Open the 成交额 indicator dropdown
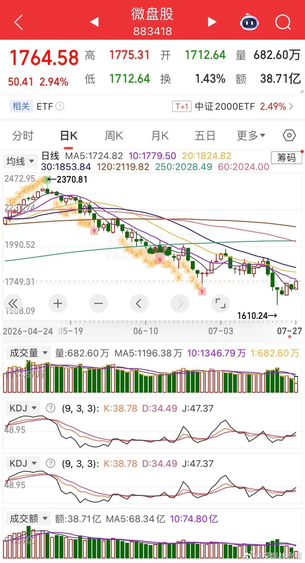The height and width of the screenshot is (563, 305). (x=28, y=518)
